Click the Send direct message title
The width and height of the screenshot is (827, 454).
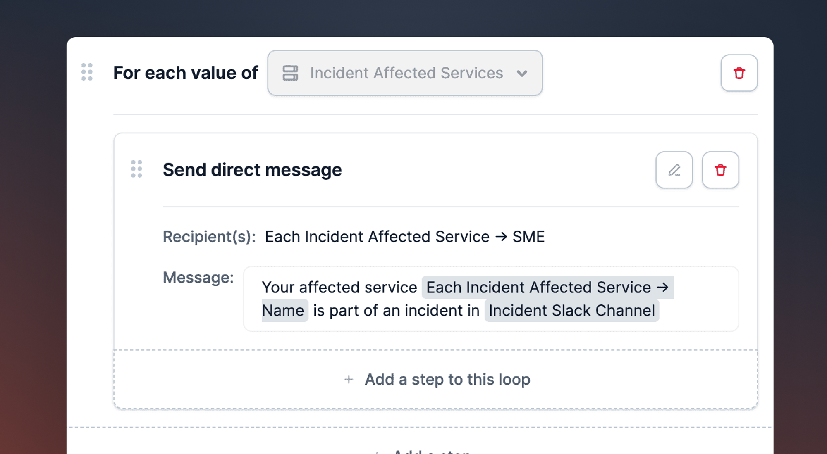[x=252, y=170]
